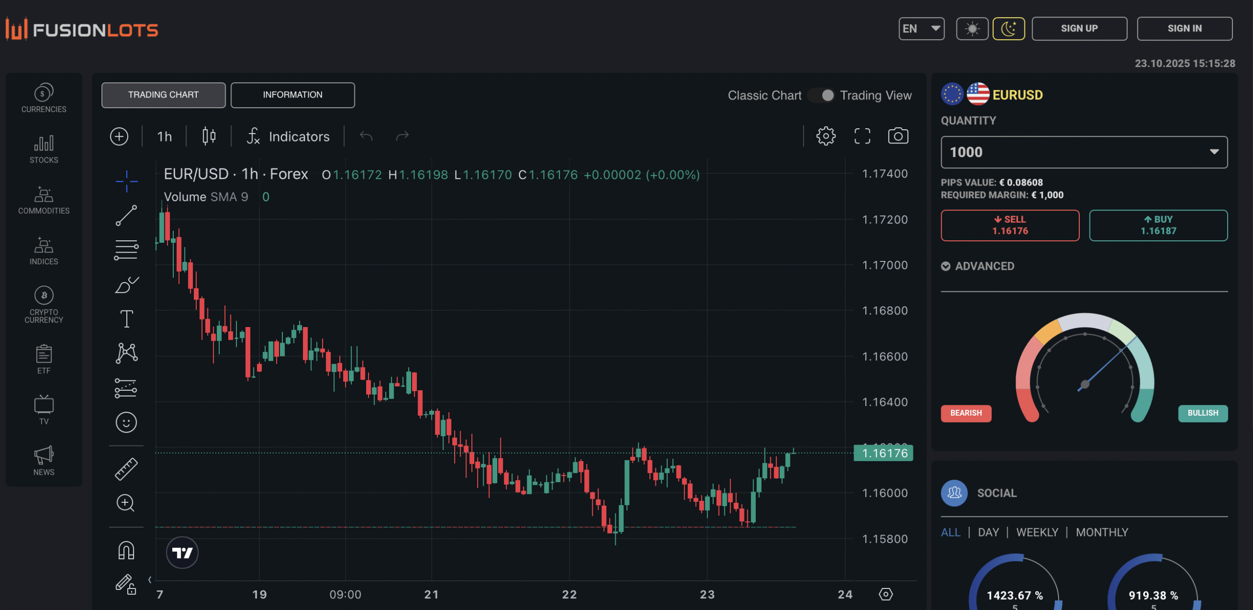Viewport: 1253px width, 610px height.
Task: Enter fullscreen chart mode
Action: (x=862, y=136)
